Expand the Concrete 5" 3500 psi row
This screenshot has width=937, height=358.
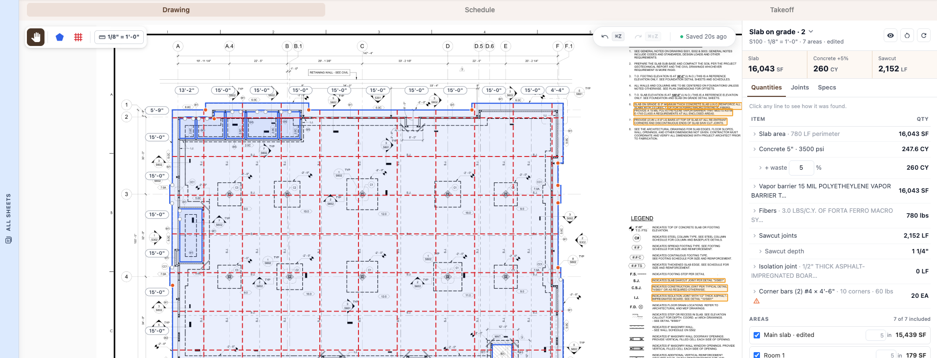pyautogui.click(x=840, y=149)
